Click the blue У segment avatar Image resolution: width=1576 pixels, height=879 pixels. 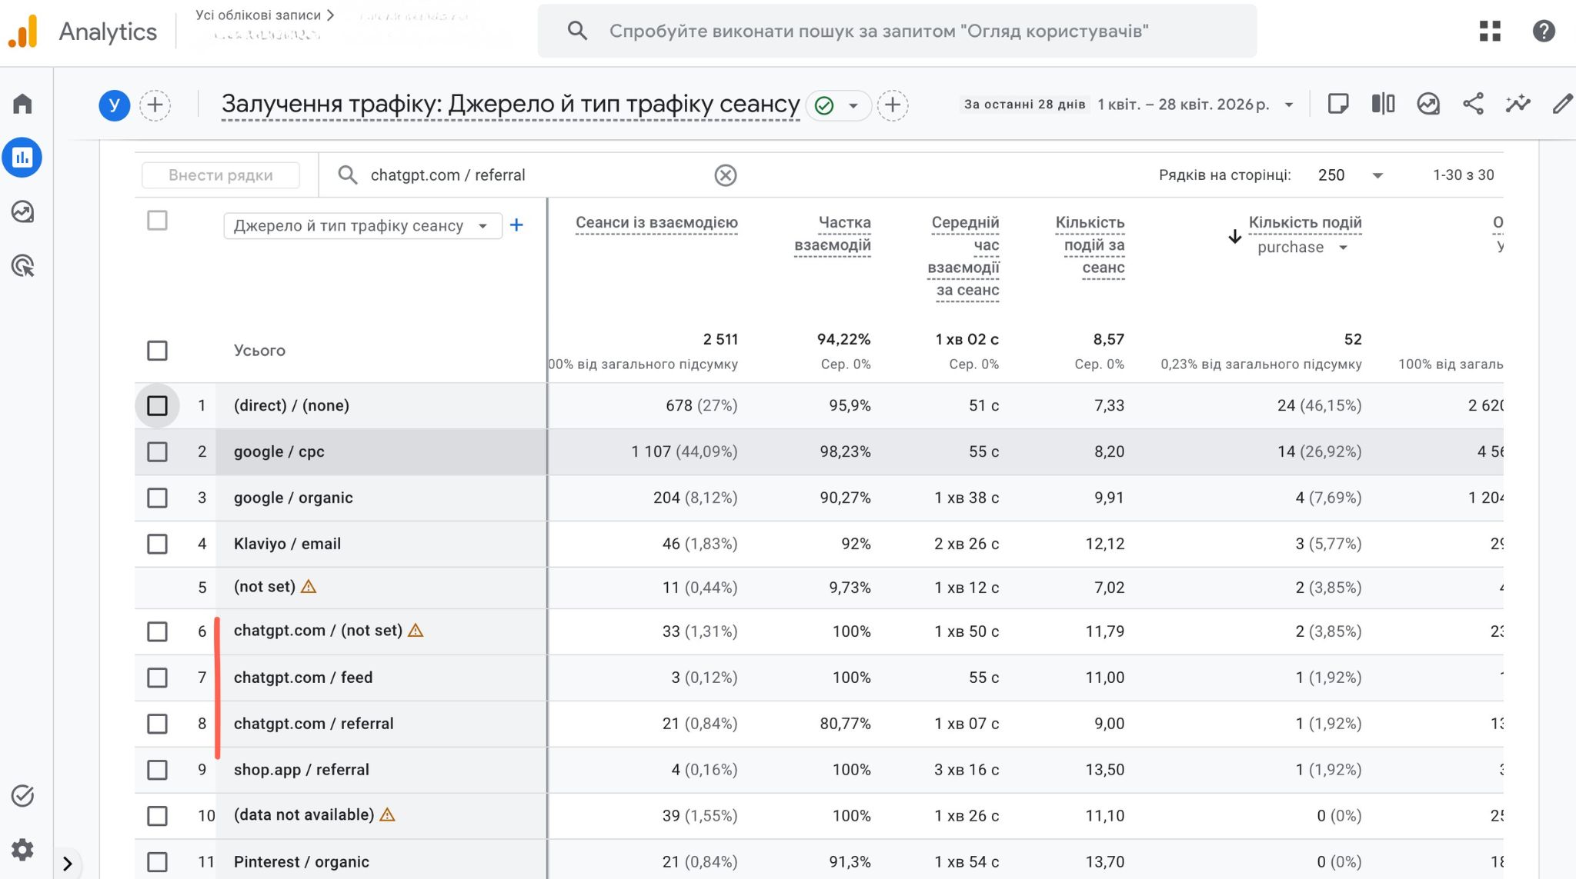114,105
